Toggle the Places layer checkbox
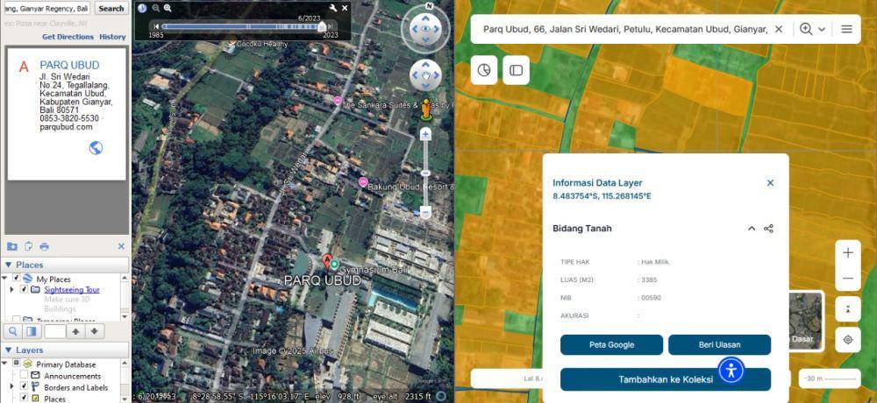This screenshot has width=877, height=403. (x=24, y=398)
